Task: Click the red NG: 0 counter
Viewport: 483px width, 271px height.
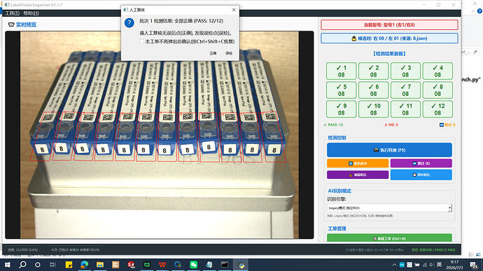Action: [x=391, y=125]
